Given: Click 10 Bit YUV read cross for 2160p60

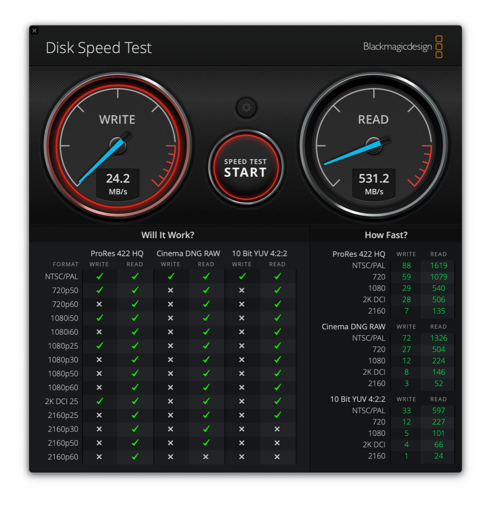Looking at the screenshot, I should point(277,456).
